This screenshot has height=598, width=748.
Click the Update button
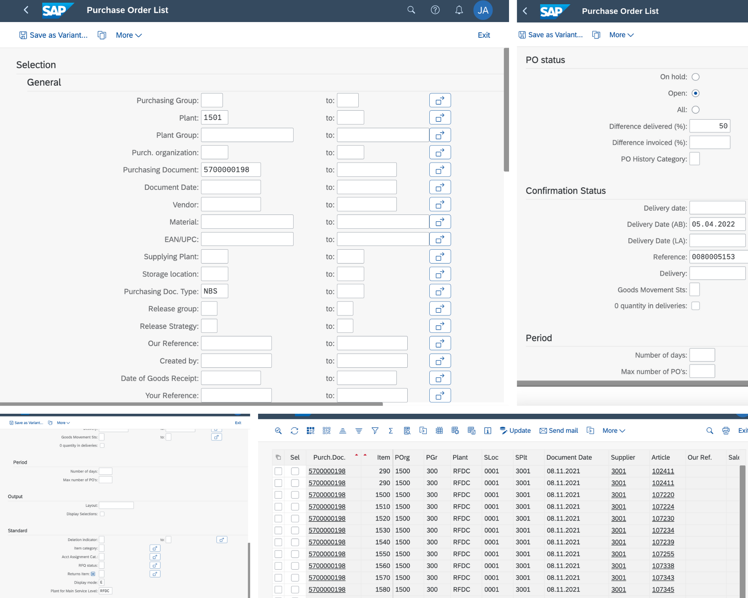pos(515,431)
